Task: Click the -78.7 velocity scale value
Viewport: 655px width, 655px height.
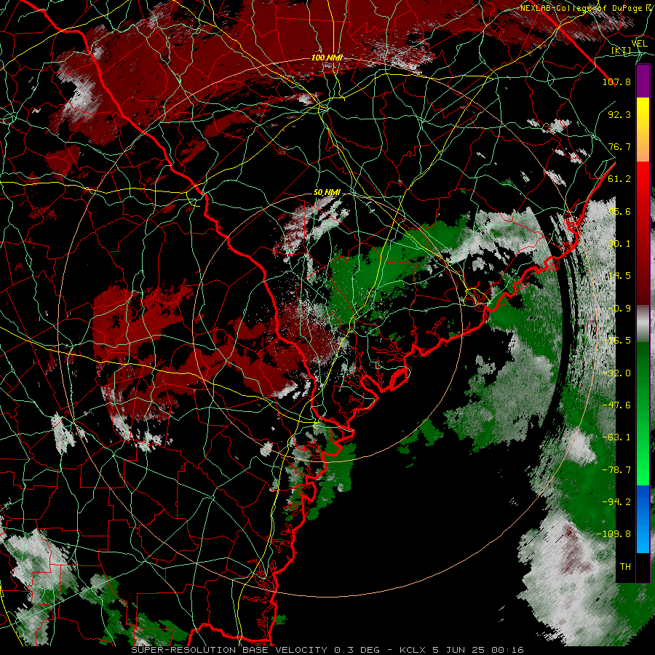Action: (616, 470)
